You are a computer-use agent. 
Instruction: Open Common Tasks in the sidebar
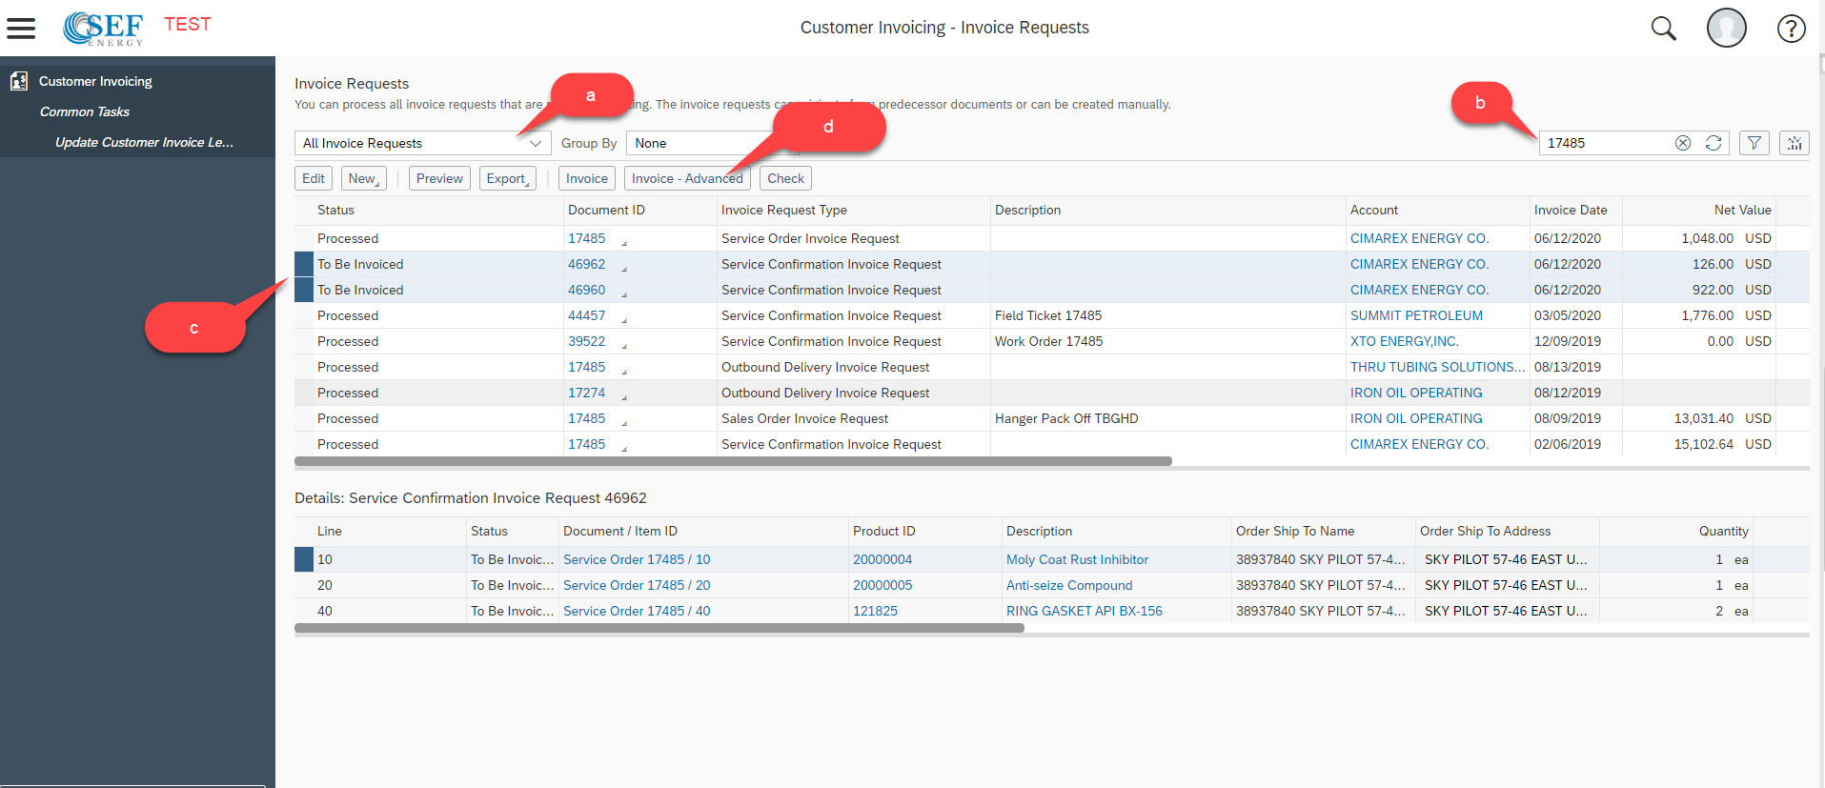[x=85, y=111]
